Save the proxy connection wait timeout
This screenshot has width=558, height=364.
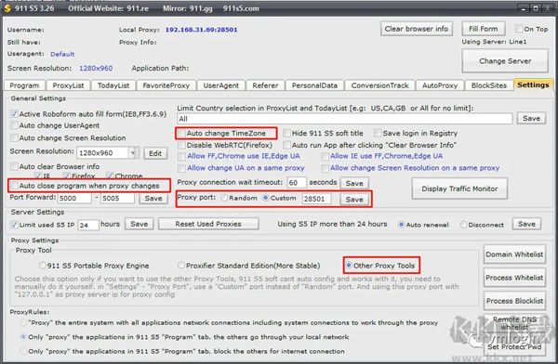coord(354,183)
